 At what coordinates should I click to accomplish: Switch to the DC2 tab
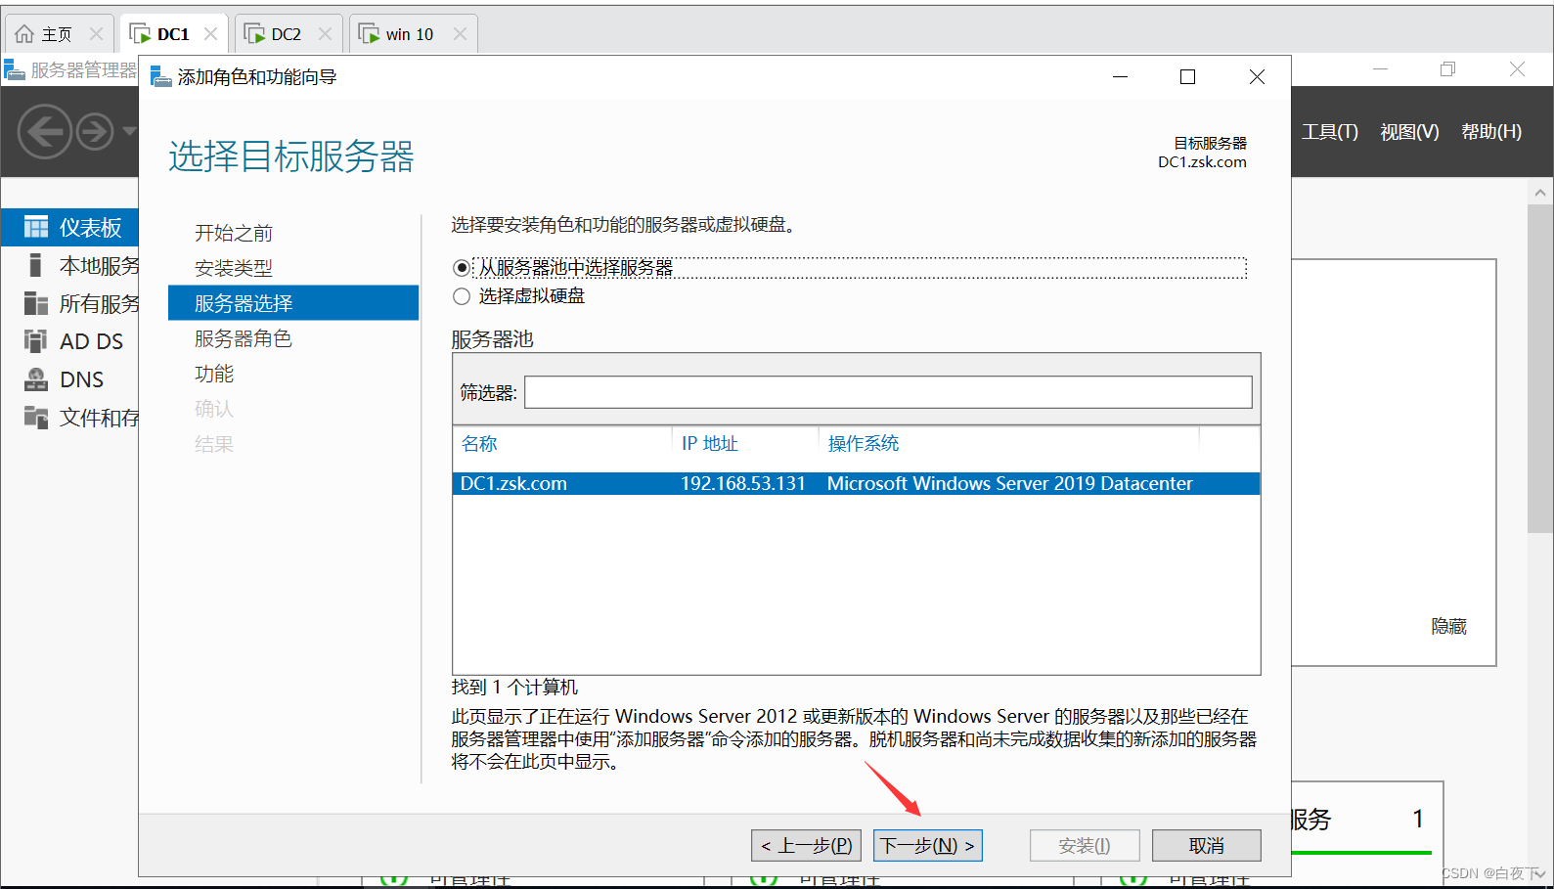pyautogui.click(x=287, y=34)
